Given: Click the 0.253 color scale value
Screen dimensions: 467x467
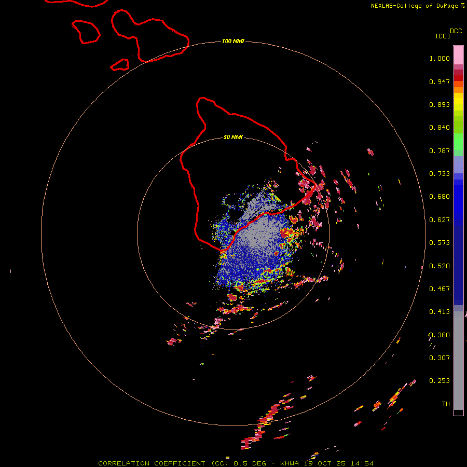Looking at the screenshot, I should point(439,381).
